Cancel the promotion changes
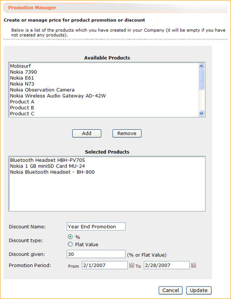This screenshot has height=299, width=231. pos(171,290)
